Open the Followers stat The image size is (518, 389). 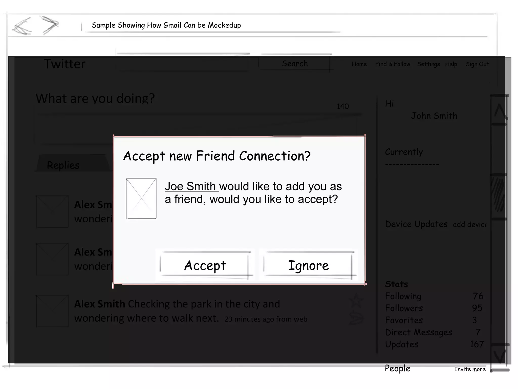coord(404,308)
